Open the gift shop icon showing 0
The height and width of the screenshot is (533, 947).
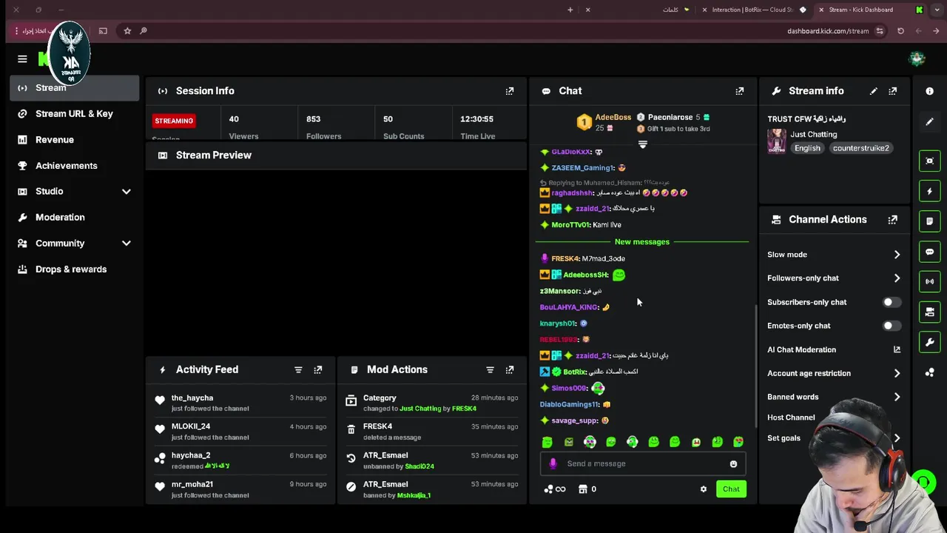(x=587, y=489)
